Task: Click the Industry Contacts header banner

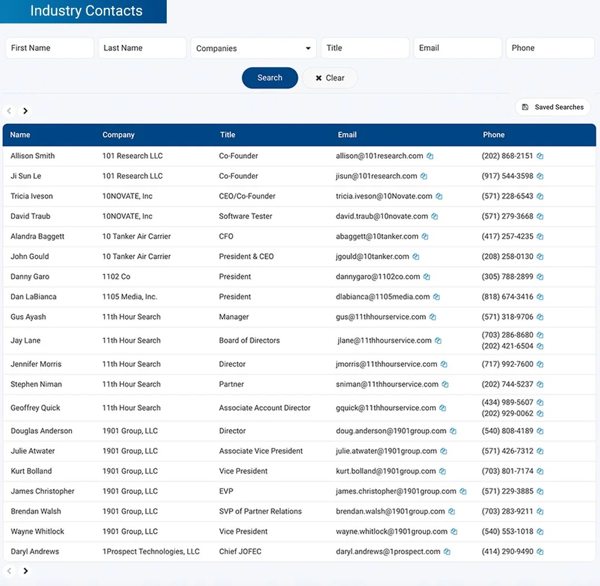Action: coord(83,11)
